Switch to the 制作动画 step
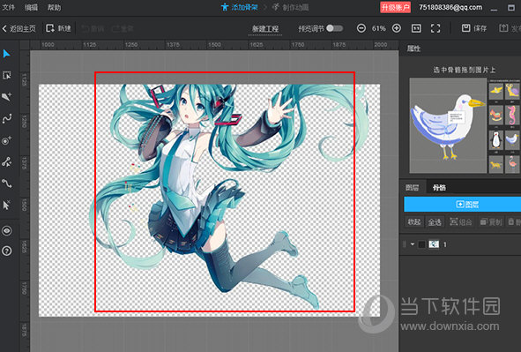 pos(290,7)
